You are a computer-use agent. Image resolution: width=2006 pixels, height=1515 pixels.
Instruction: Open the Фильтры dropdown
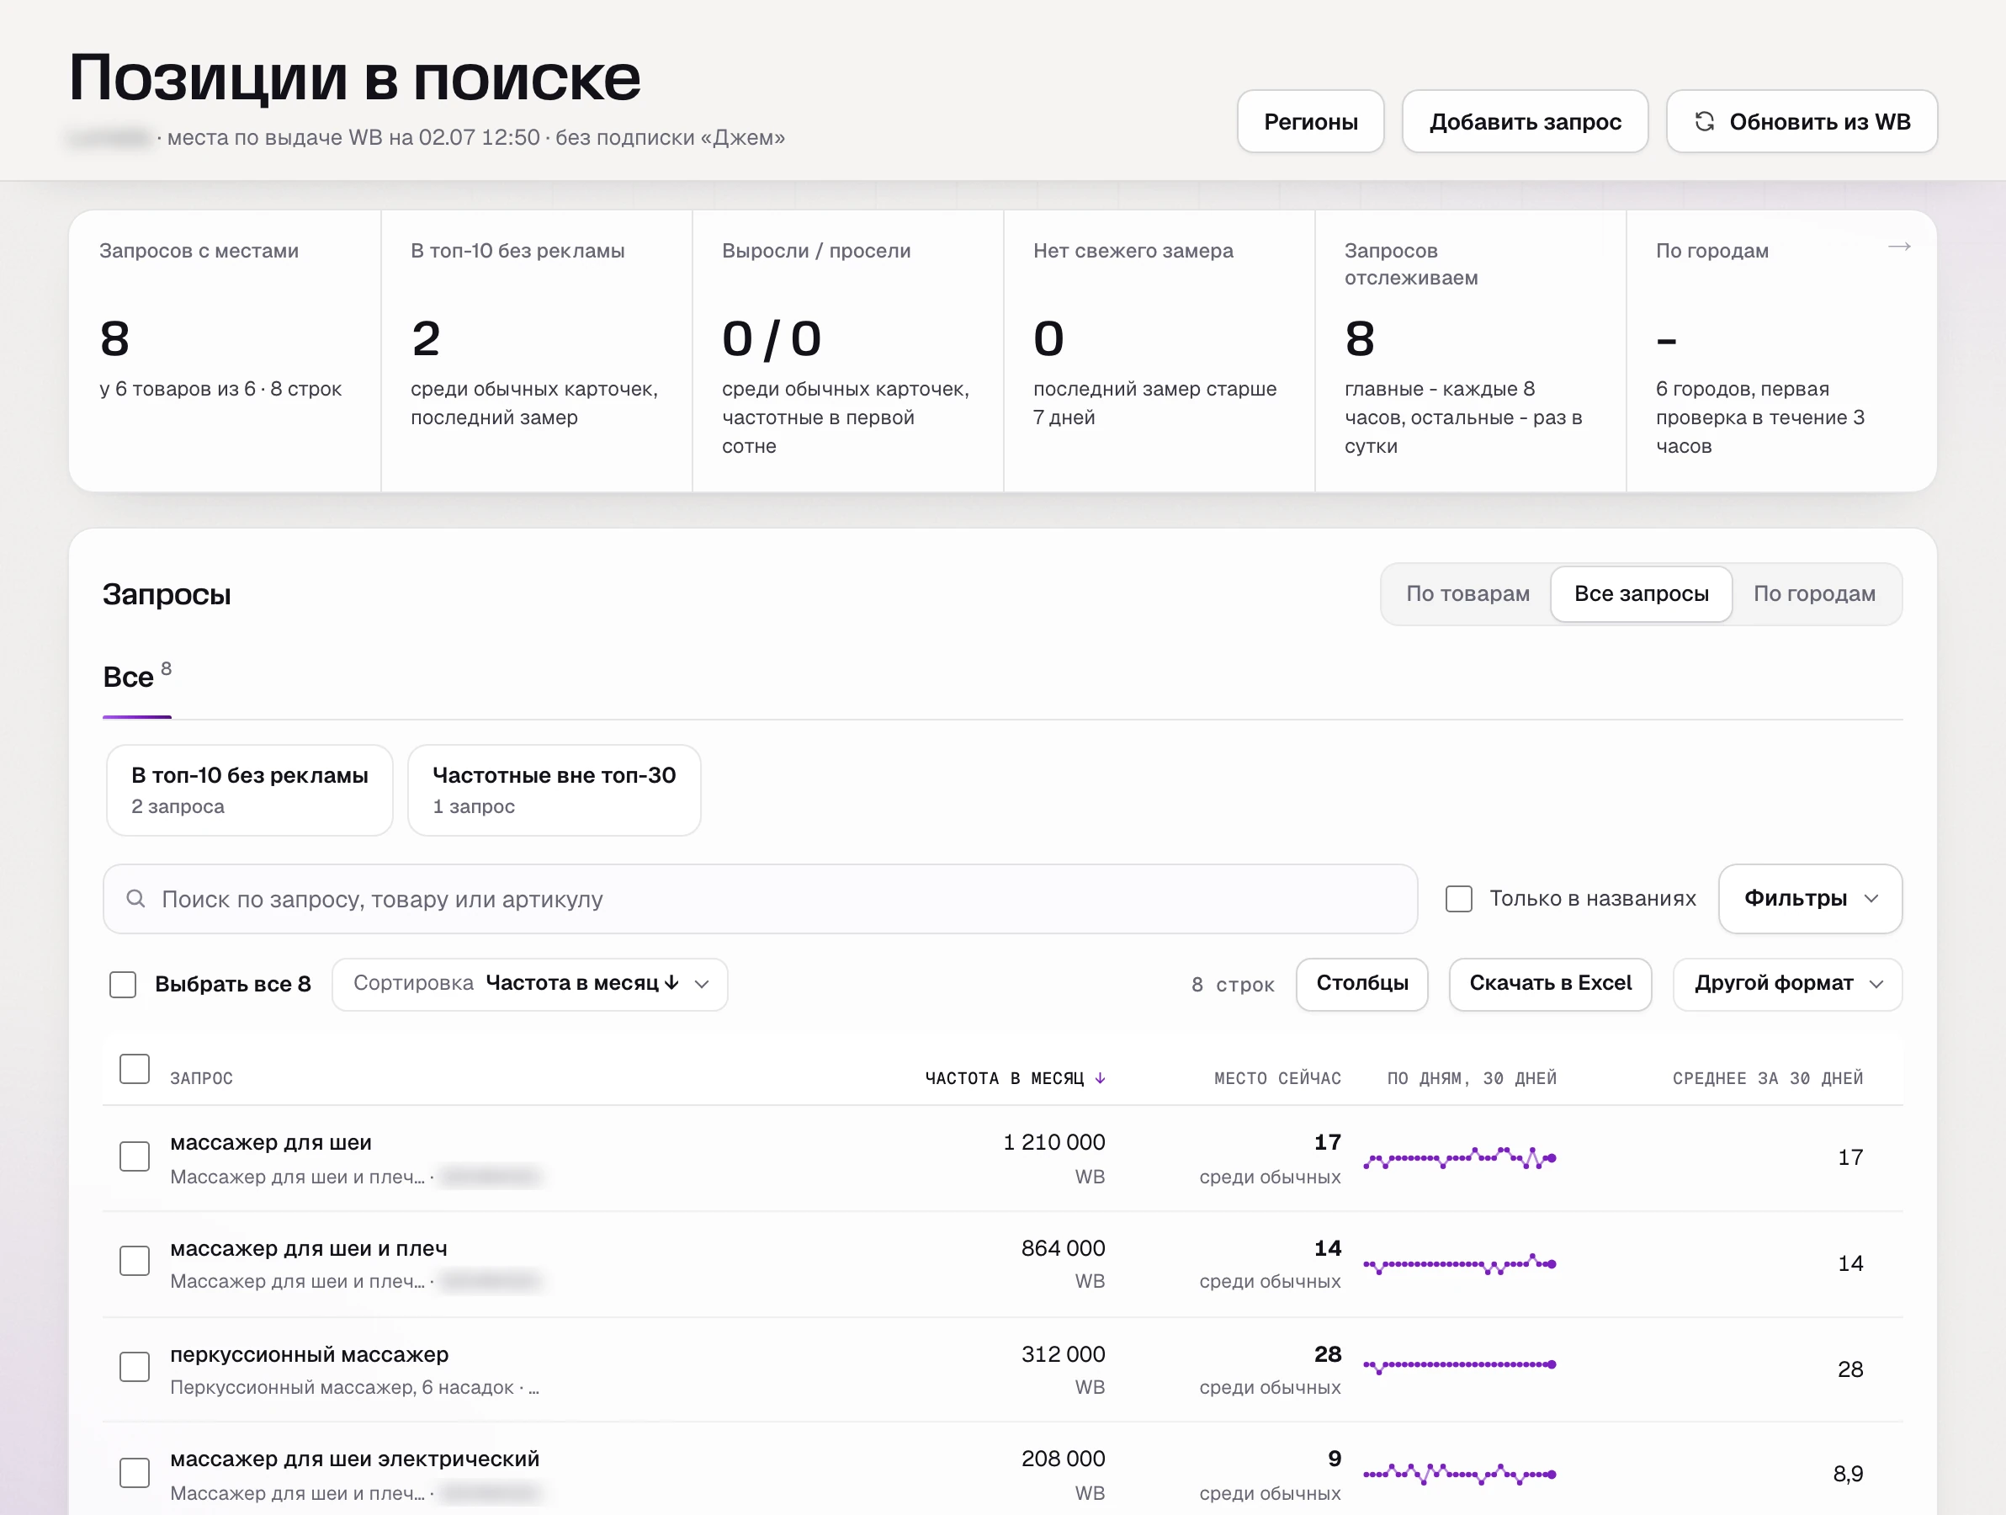pos(1810,899)
